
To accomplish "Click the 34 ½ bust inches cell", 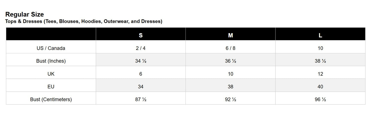I will (141, 61).
